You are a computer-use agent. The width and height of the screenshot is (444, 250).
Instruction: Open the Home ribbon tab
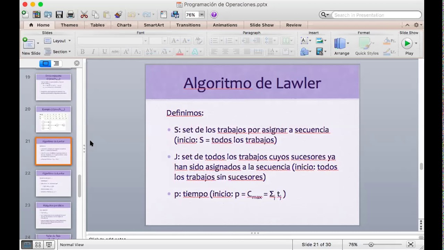(x=40, y=25)
